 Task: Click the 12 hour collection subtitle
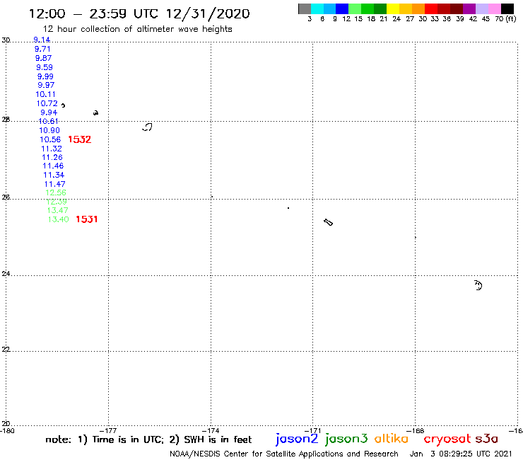click(x=137, y=30)
